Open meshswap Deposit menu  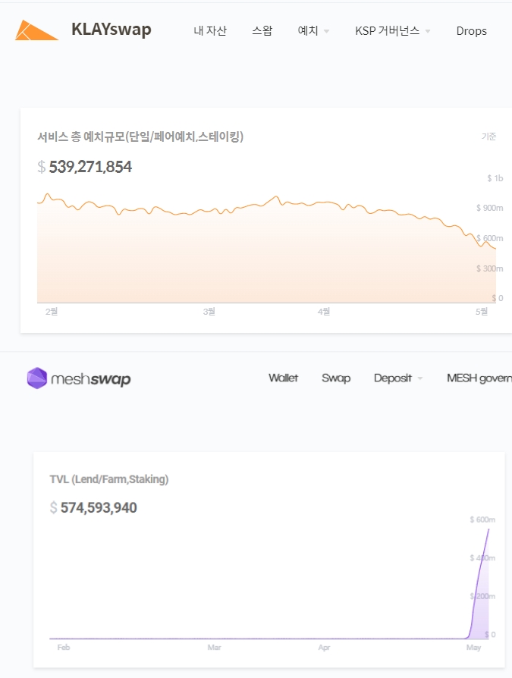393,378
